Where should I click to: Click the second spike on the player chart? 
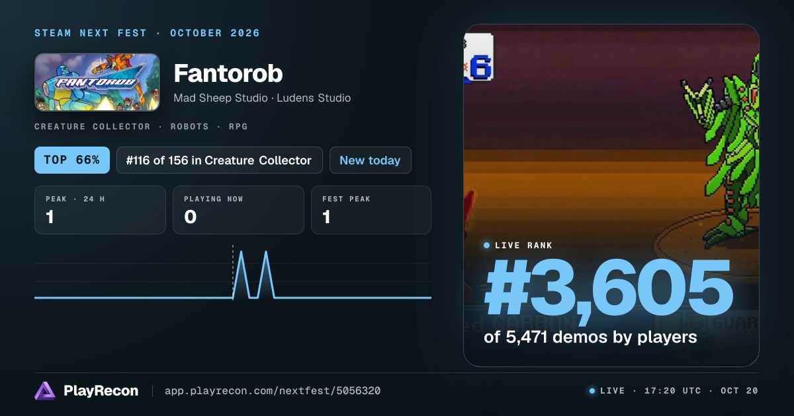[x=266, y=274]
